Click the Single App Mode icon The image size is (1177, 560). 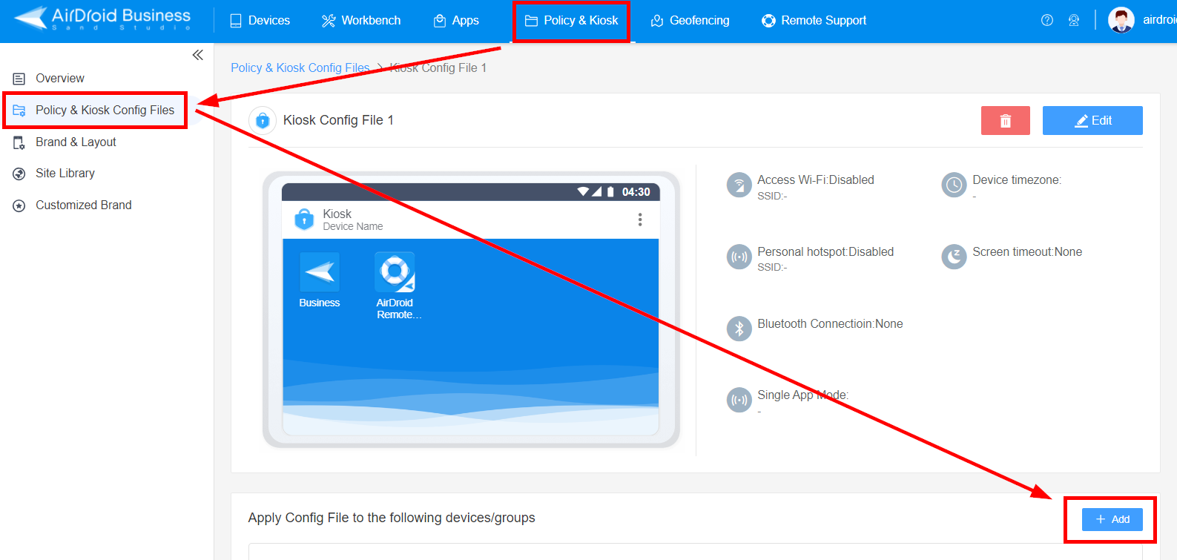click(739, 400)
